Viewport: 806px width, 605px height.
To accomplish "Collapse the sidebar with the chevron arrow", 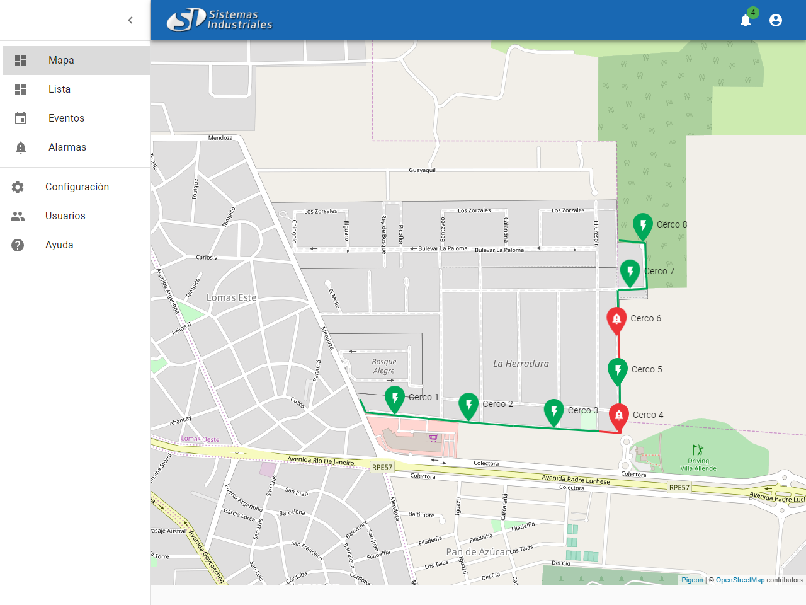I will 130,20.
